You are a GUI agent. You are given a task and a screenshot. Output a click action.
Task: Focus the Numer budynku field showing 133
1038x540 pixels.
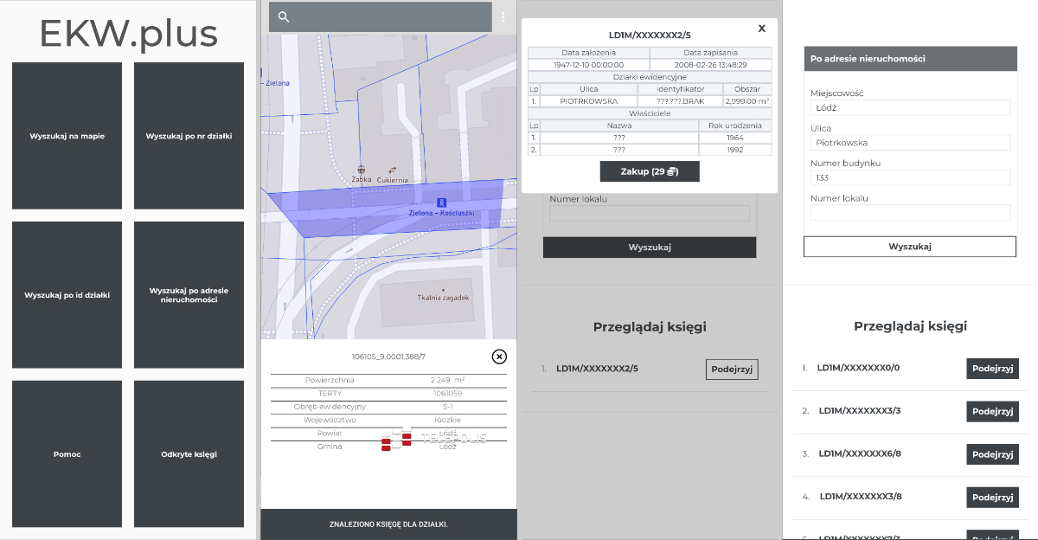tap(910, 178)
